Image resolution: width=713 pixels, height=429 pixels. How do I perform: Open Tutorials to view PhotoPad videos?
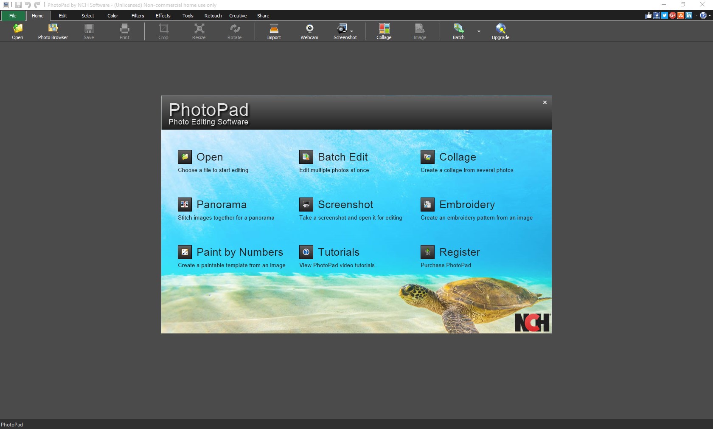[339, 252]
